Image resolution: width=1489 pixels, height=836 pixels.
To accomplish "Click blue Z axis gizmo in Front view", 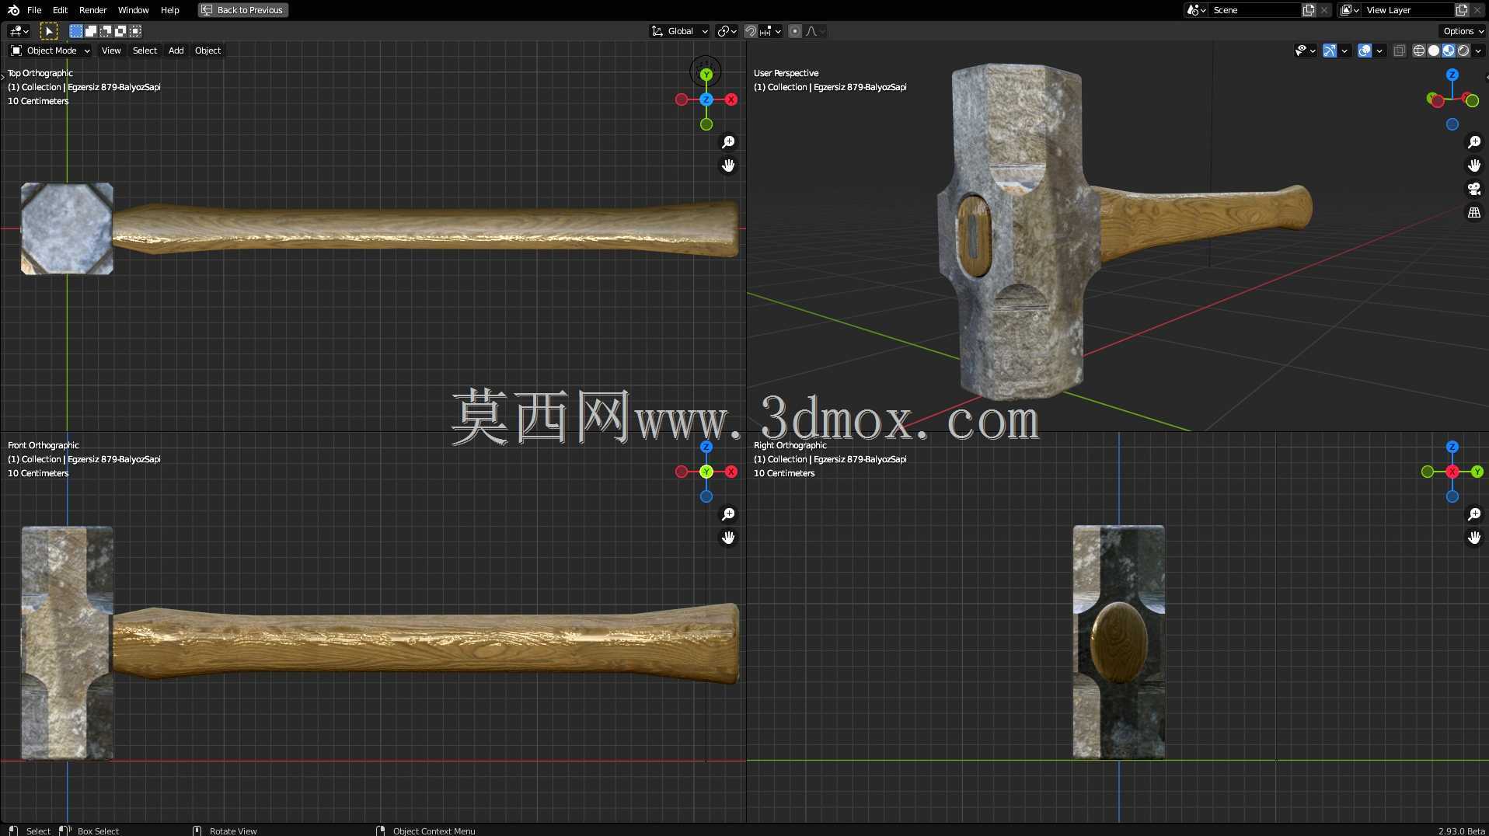I will (706, 447).
